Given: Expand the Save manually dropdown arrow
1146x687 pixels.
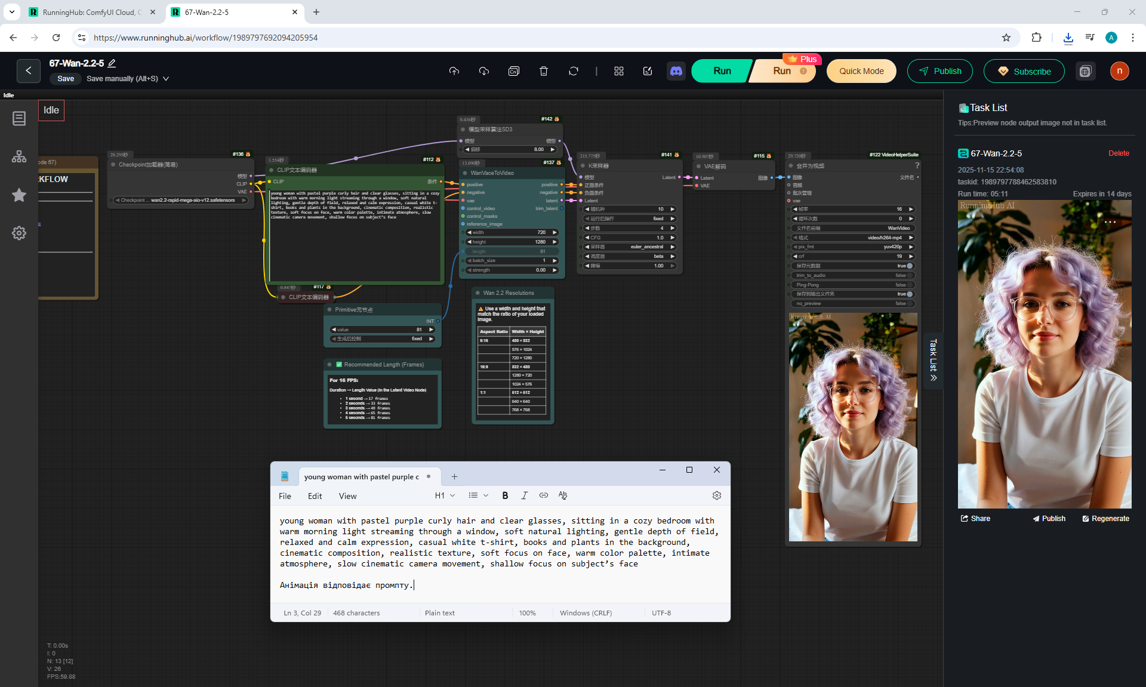Looking at the screenshot, I should pos(166,79).
